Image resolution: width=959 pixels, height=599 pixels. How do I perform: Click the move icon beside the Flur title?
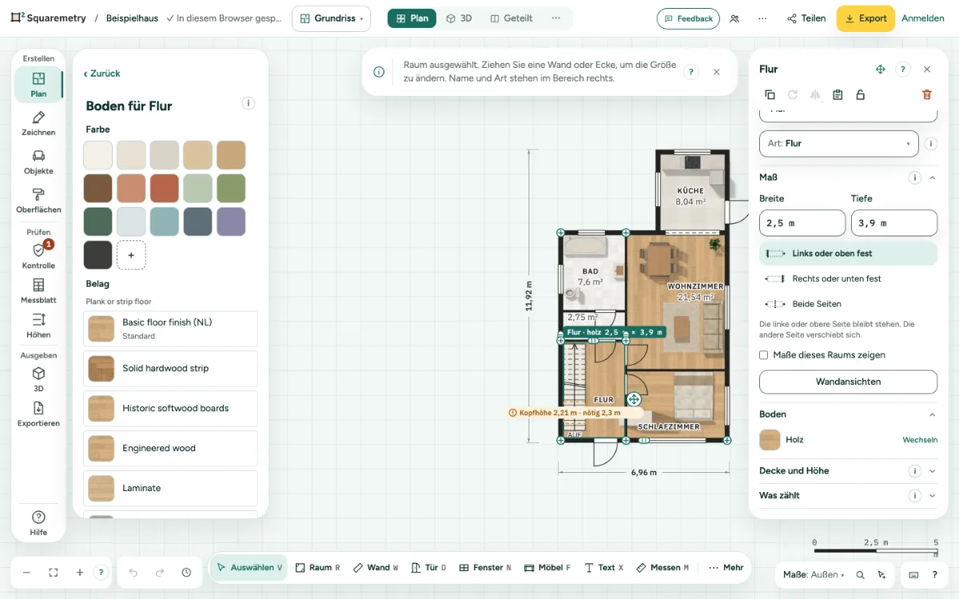pyautogui.click(x=880, y=69)
